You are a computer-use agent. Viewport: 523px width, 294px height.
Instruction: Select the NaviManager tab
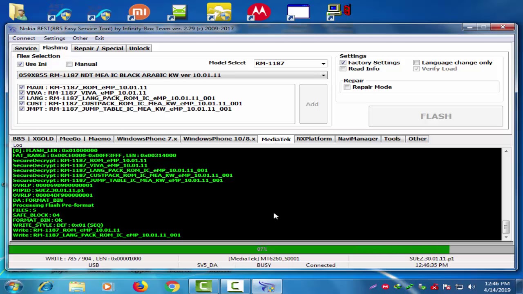point(358,138)
